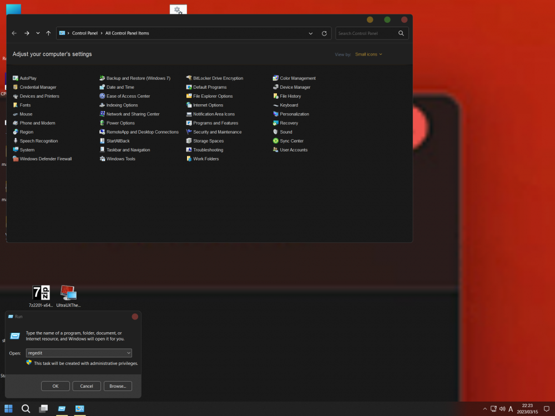
Task: Click the search magnifier in Control Panel
Action: coord(401,33)
